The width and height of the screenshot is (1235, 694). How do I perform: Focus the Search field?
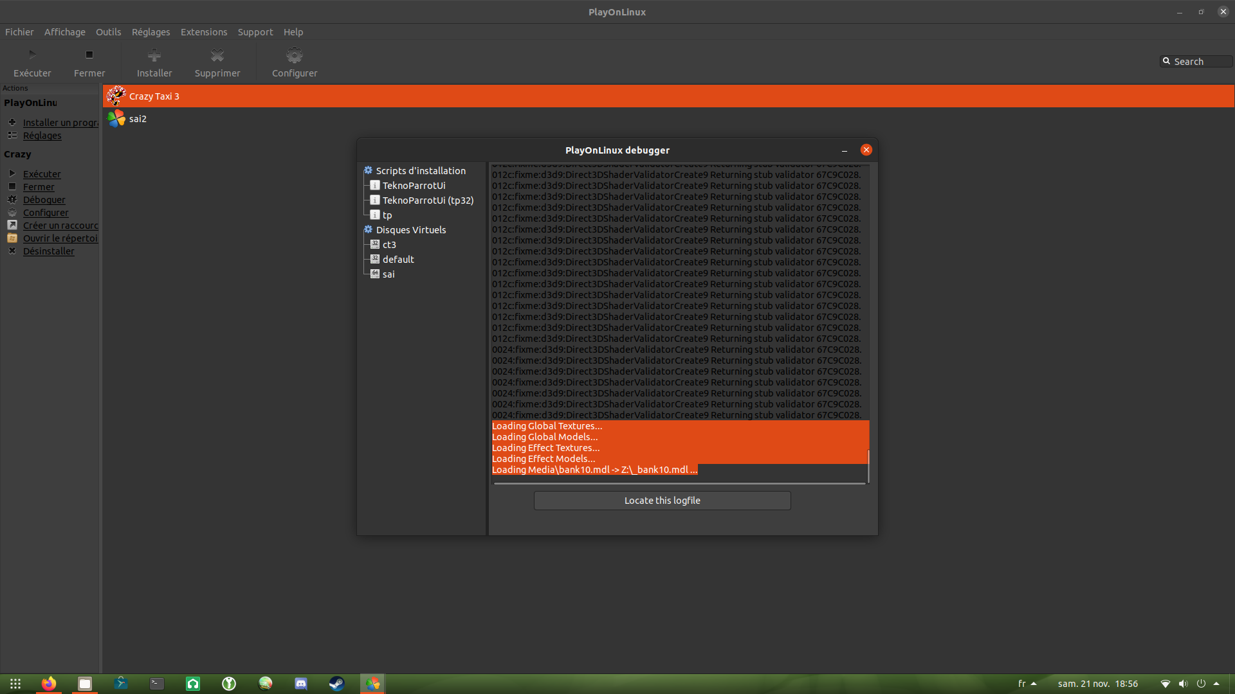pos(1196,62)
